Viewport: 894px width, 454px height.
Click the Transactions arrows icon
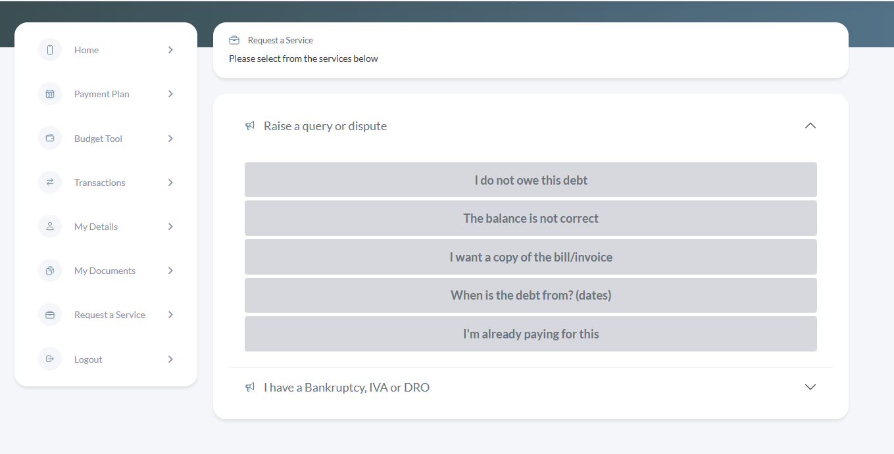pyautogui.click(x=50, y=183)
